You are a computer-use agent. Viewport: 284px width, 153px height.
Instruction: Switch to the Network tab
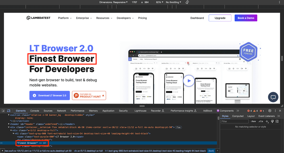coord(62,111)
